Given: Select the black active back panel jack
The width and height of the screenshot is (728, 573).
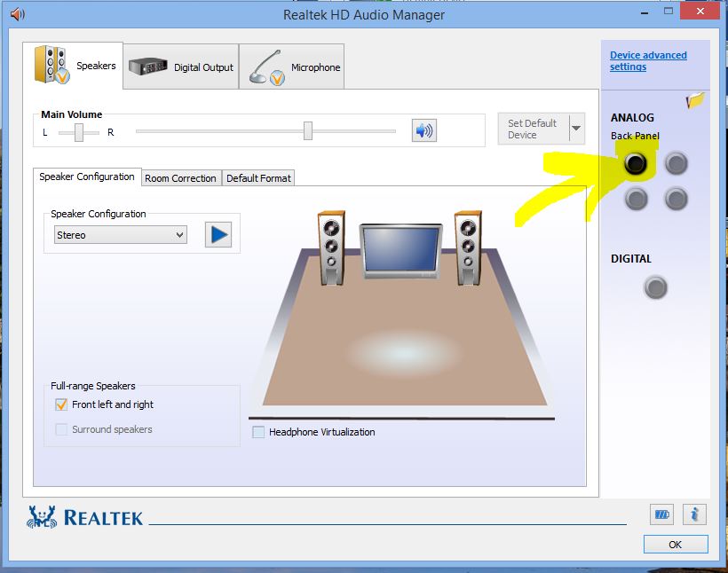Looking at the screenshot, I should (635, 163).
